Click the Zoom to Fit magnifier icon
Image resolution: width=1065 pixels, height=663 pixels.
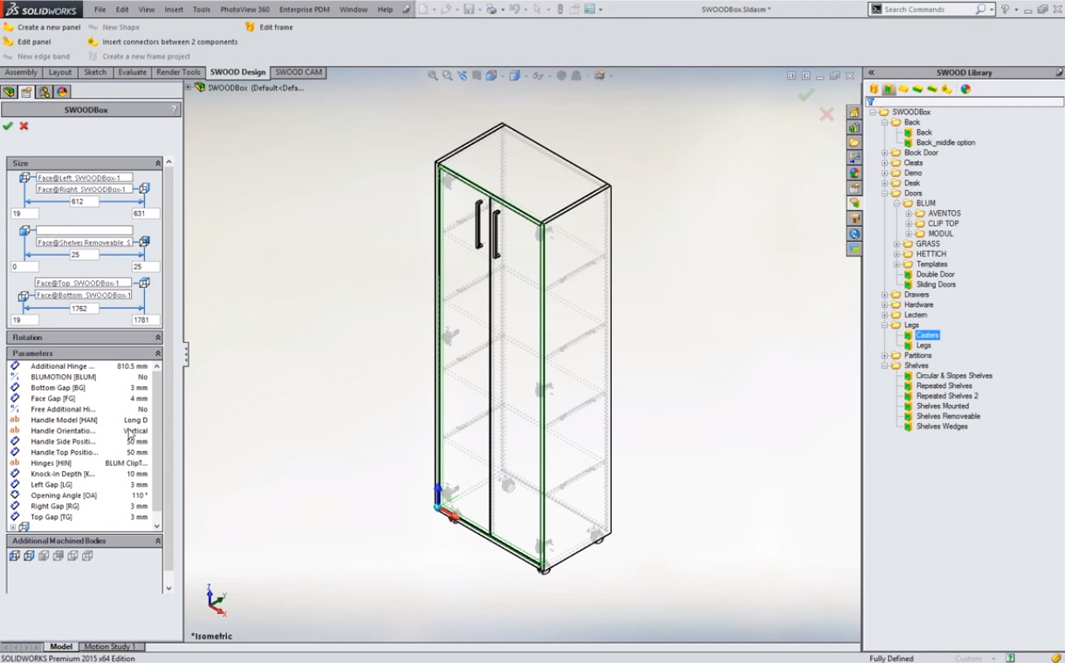click(433, 76)
